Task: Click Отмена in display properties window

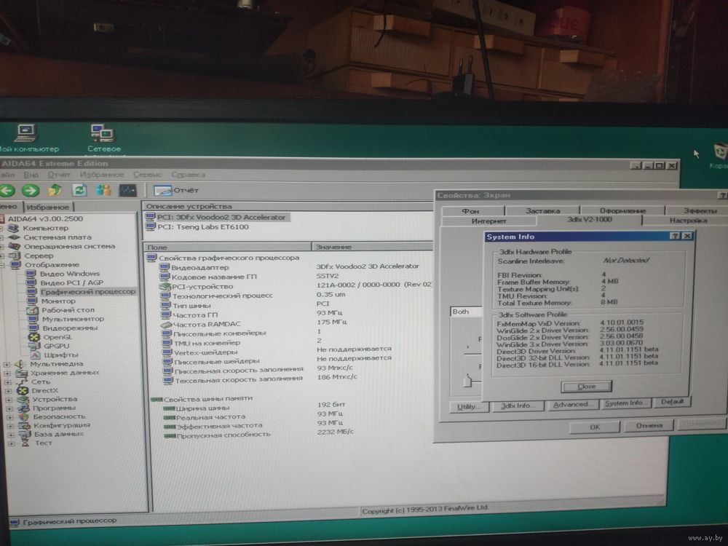Action: point(649,426)
